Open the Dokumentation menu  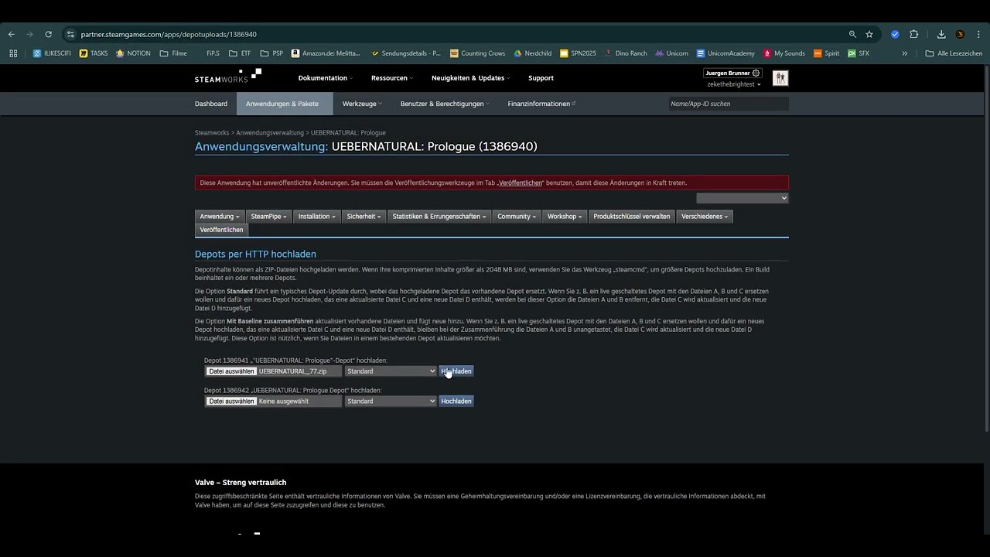(x=325, y=78)
